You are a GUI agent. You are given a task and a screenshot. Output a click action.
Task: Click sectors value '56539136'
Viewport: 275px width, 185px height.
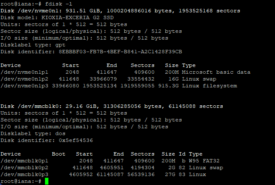141,174
